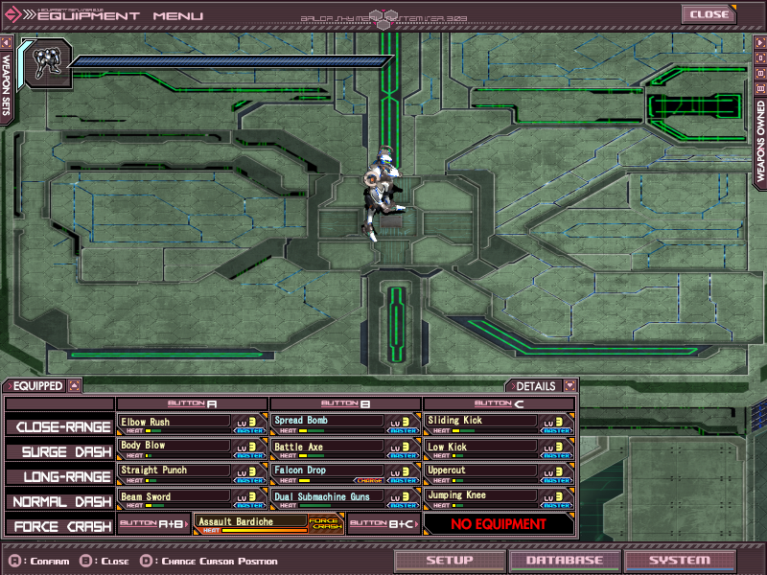Select the Elbow Rush weapon slot
Viewport: 767px width, 575px height.
[193, 424]
